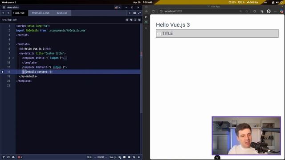Screen dimensions: 285x160
Task: Open notifications bell in status bar
Action: tap(139, 157)
